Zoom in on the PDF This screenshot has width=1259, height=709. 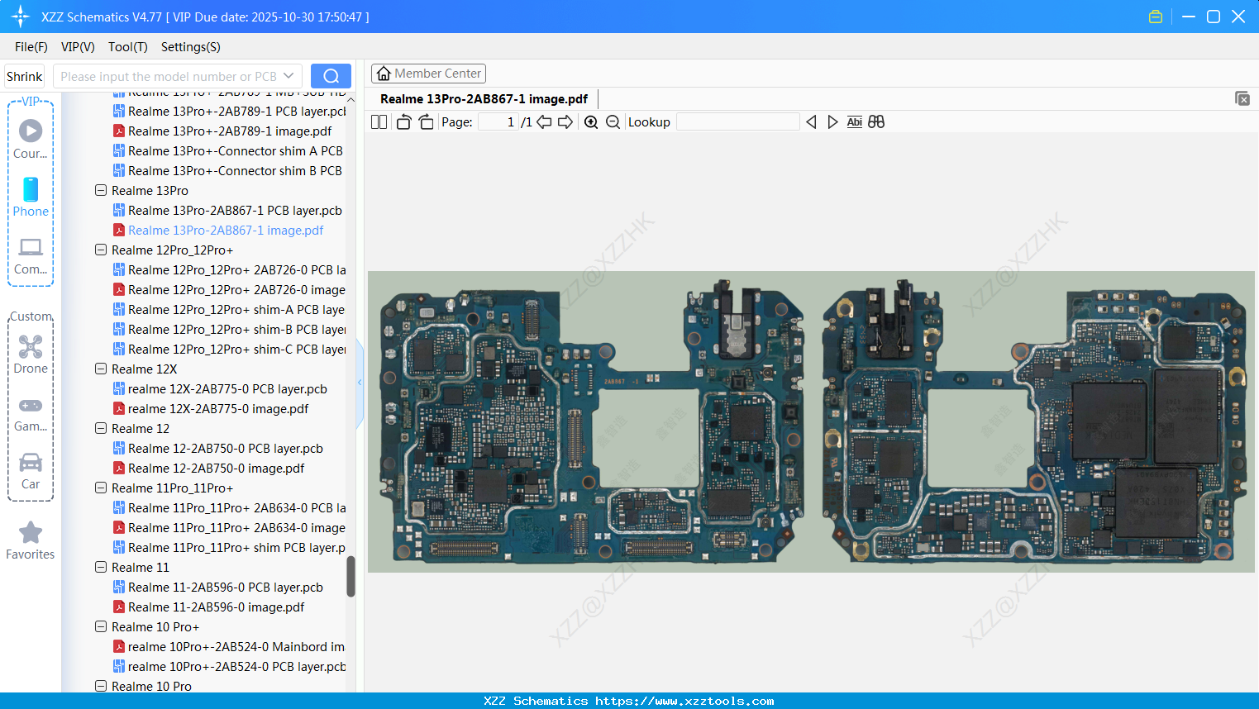coord(591,122)
